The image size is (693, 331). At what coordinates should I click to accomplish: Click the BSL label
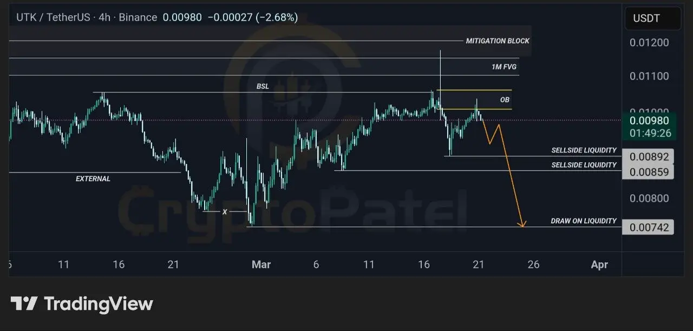[x=263, y=87]
